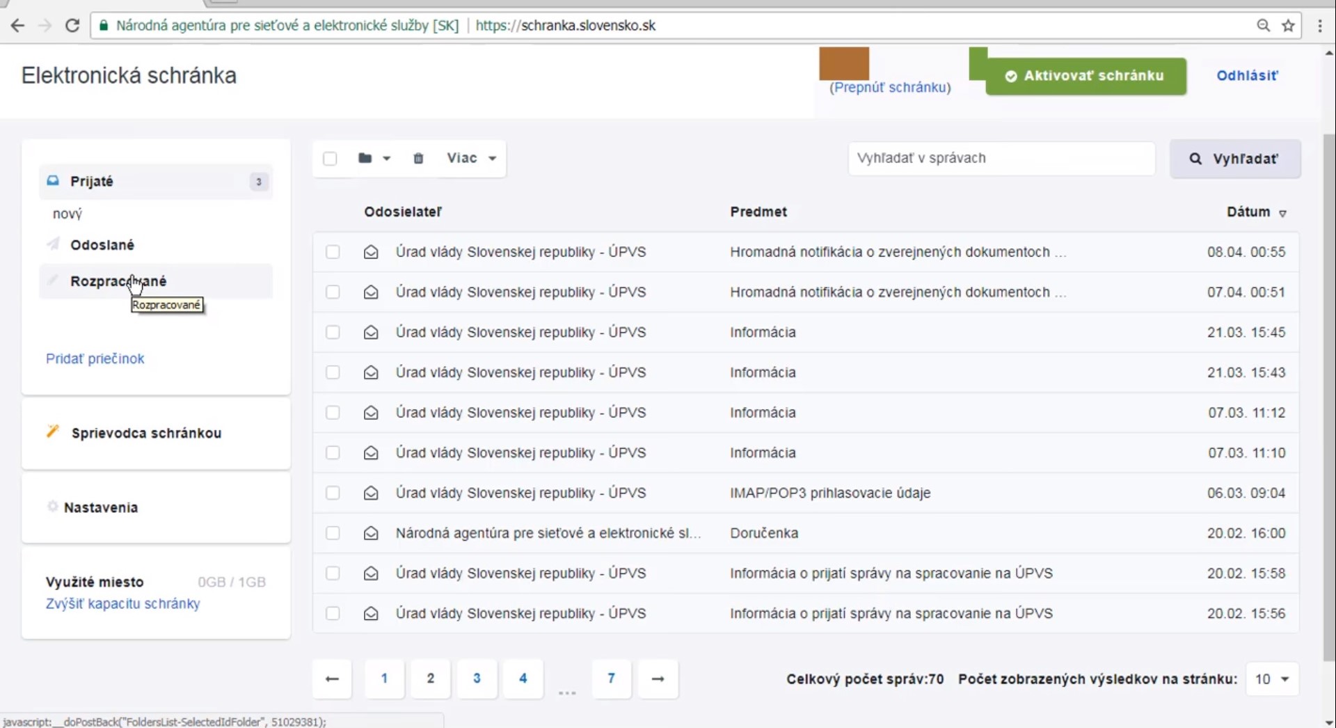
Task: Expand the folder dropdown arrow in the toolbar
Action: click(x=386, y=159)
